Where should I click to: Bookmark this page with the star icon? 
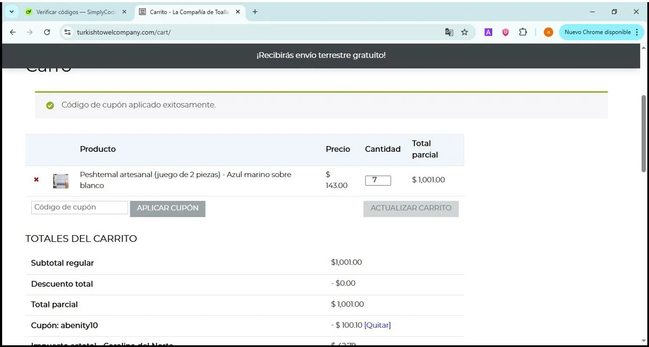(x=465, y=32)
